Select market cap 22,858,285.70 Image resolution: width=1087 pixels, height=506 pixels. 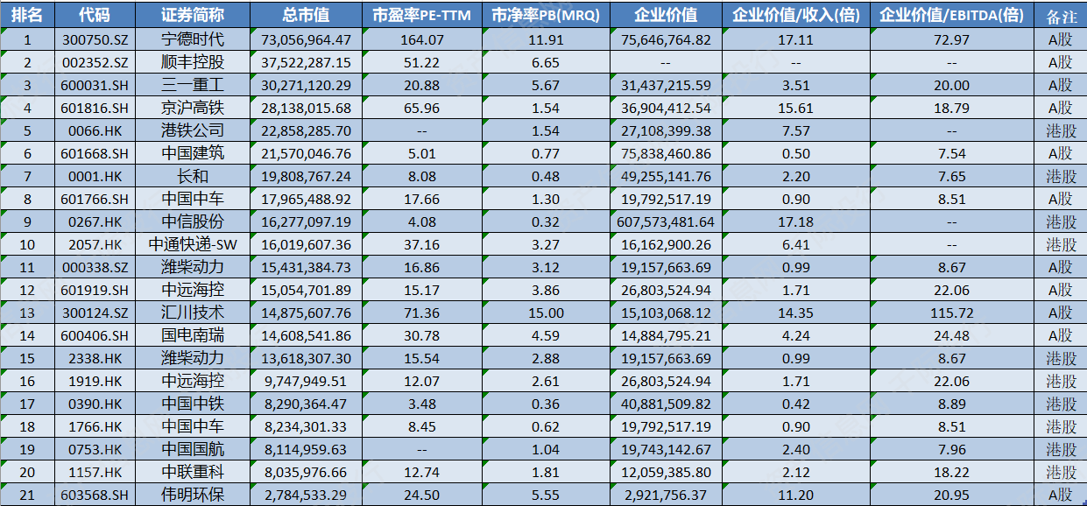(306, 130)
